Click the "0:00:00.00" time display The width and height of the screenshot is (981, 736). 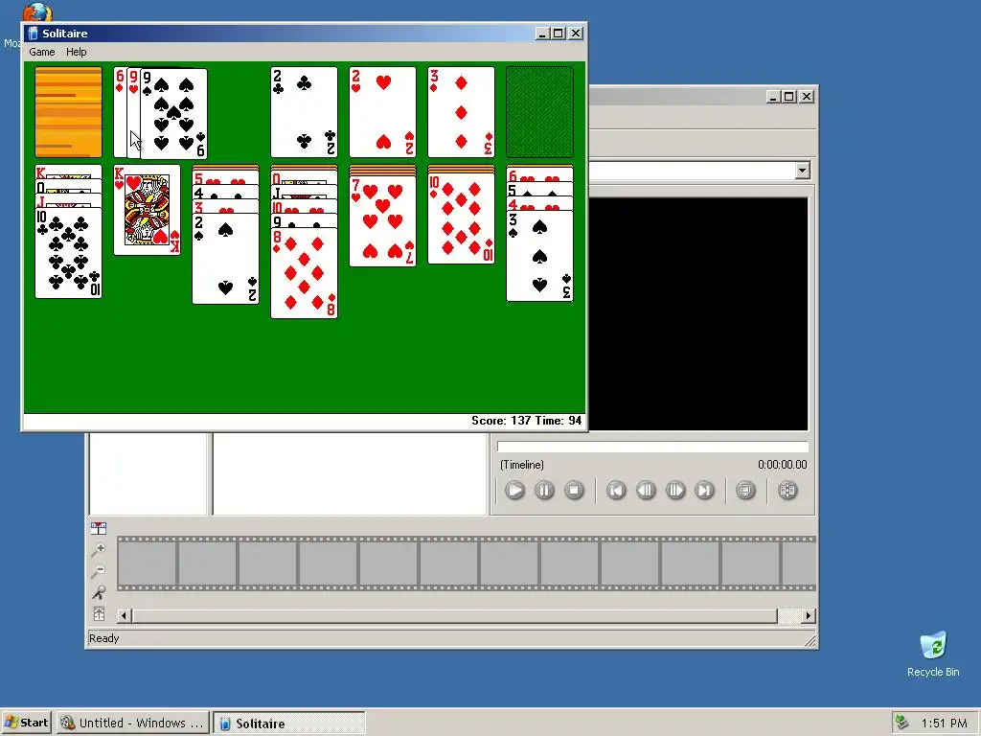coord(782,465)
